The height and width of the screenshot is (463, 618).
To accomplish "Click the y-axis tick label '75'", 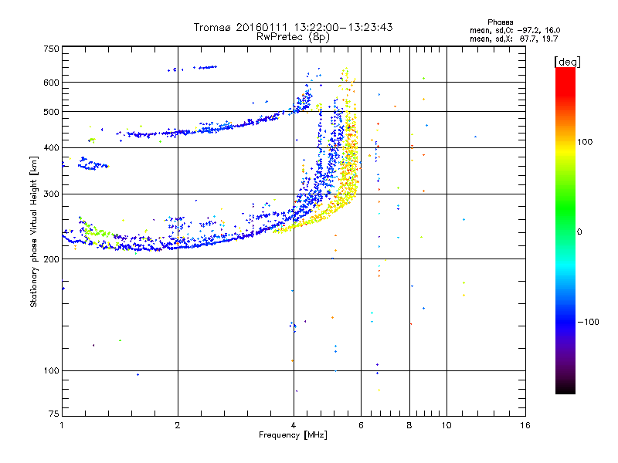I will click(54, 414).
